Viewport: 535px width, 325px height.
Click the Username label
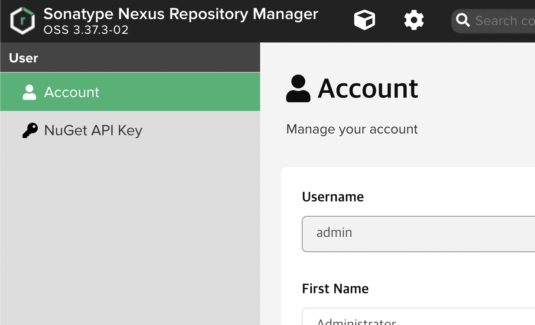pyautogui.click(x=333, y=197)
